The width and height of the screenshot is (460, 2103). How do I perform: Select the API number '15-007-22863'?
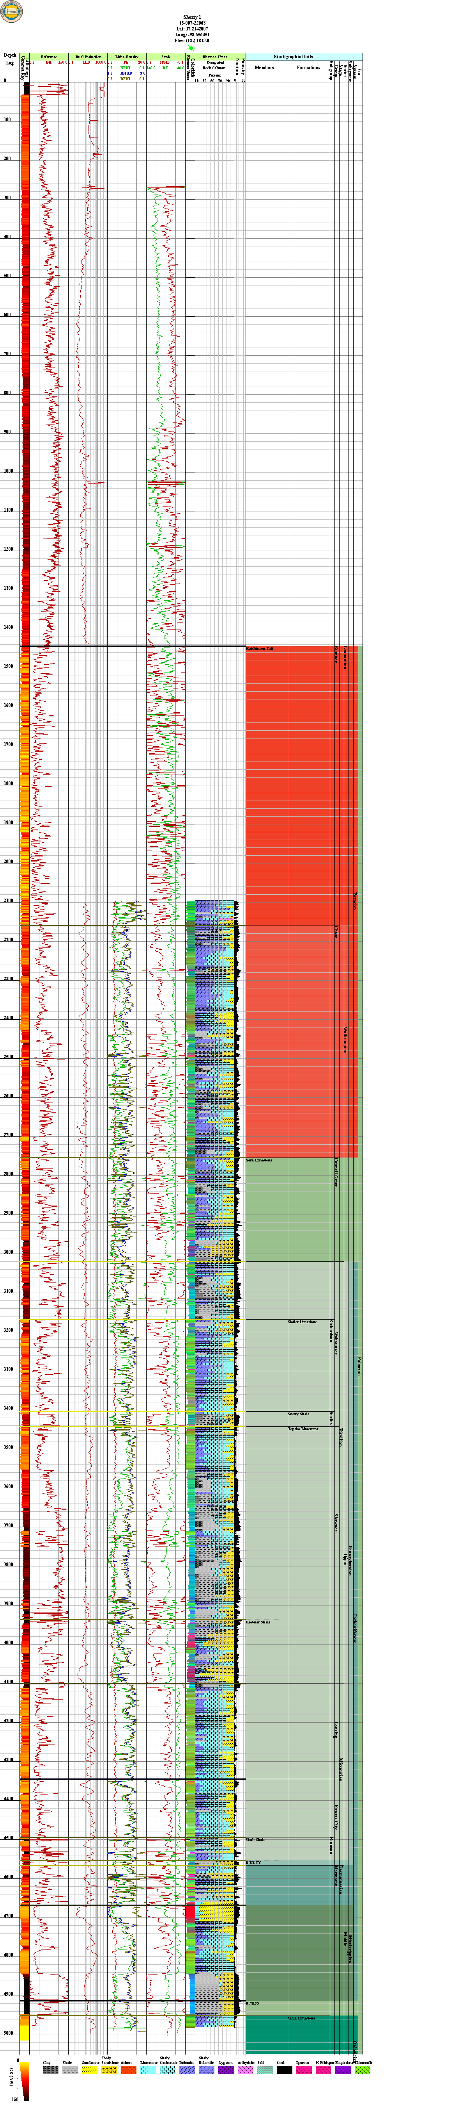point(192,23)
